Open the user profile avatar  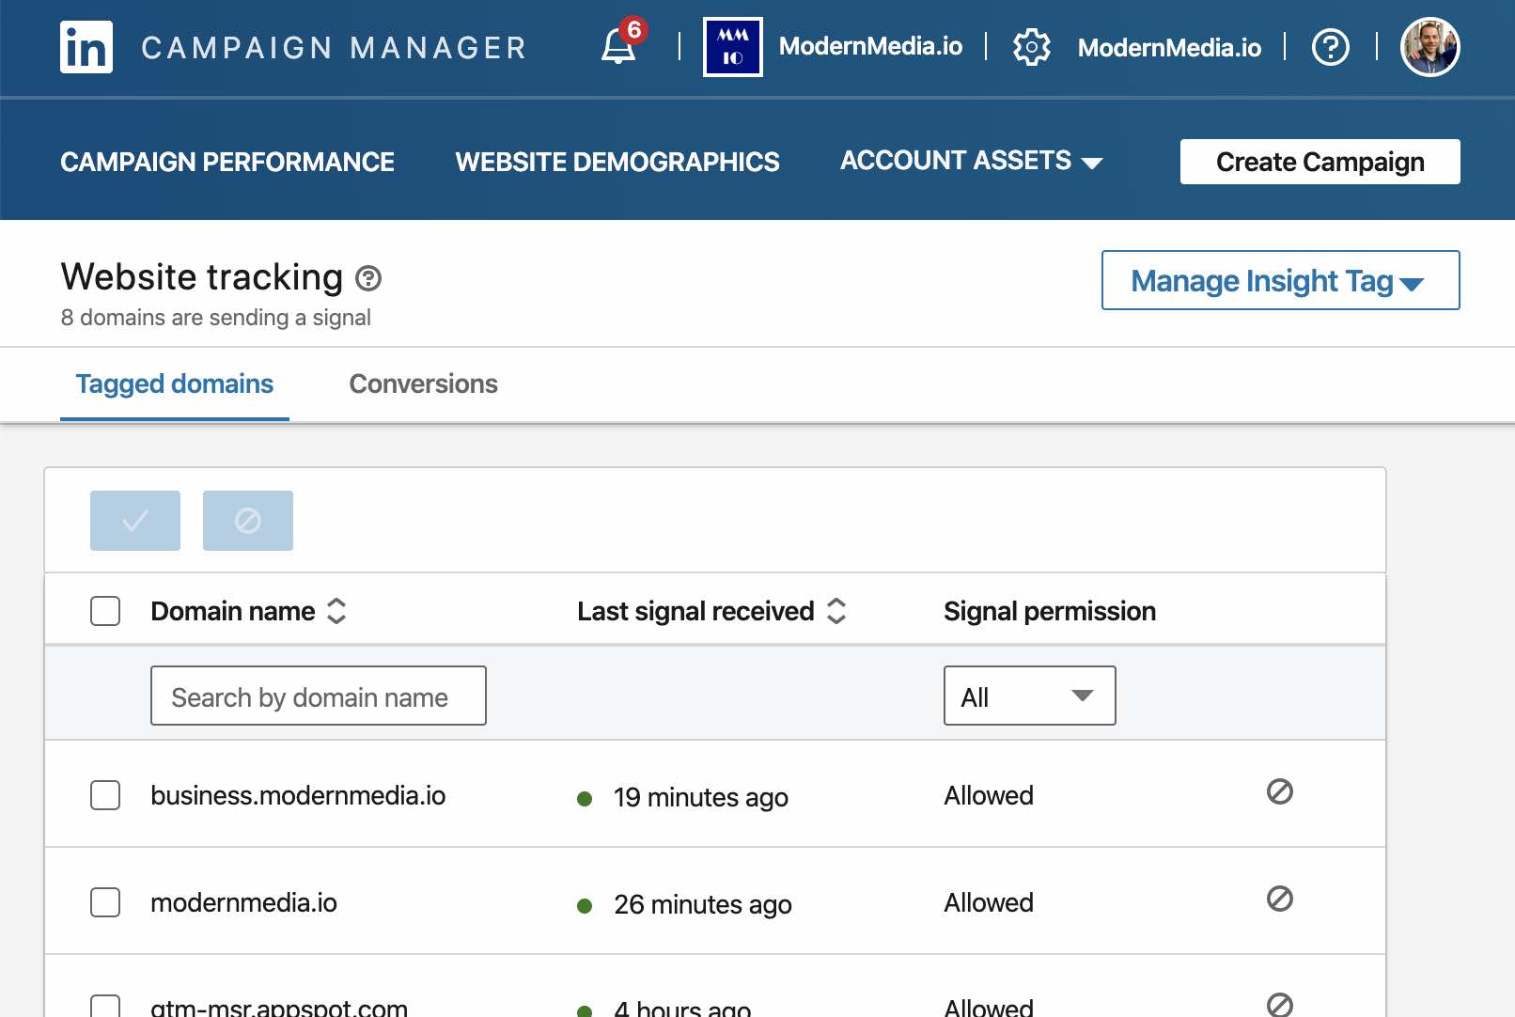coord(1429,47)
